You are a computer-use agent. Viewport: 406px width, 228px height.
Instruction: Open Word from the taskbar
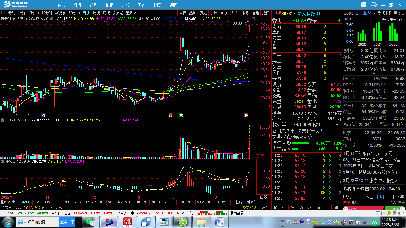pos(220,222)
